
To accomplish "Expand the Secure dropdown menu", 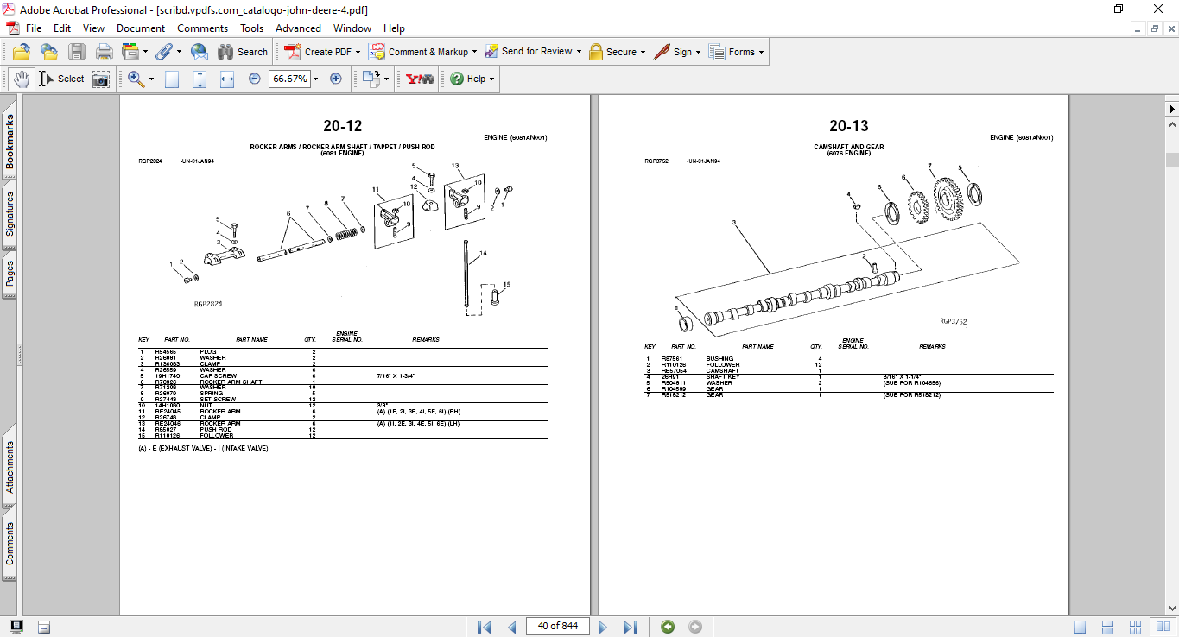I will [x=644, y=52].
